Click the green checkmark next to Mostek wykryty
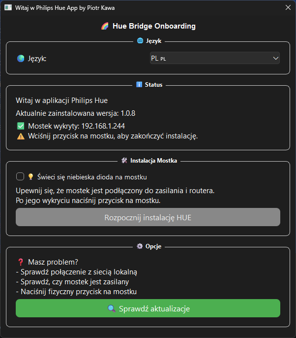 [x=21, y=126]
